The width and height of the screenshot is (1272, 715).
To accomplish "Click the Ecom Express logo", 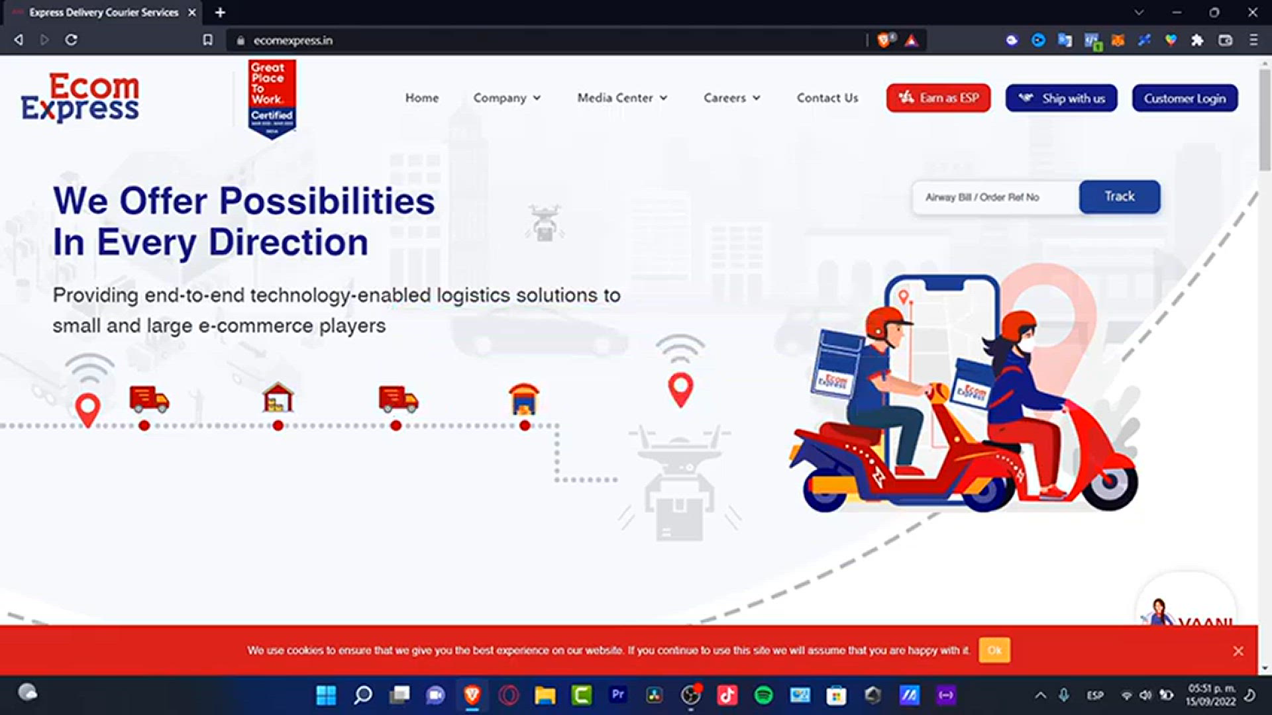I will [x=80, y=98].
